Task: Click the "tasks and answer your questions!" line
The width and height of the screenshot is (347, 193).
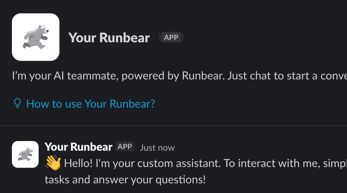Action: [125, 180]
